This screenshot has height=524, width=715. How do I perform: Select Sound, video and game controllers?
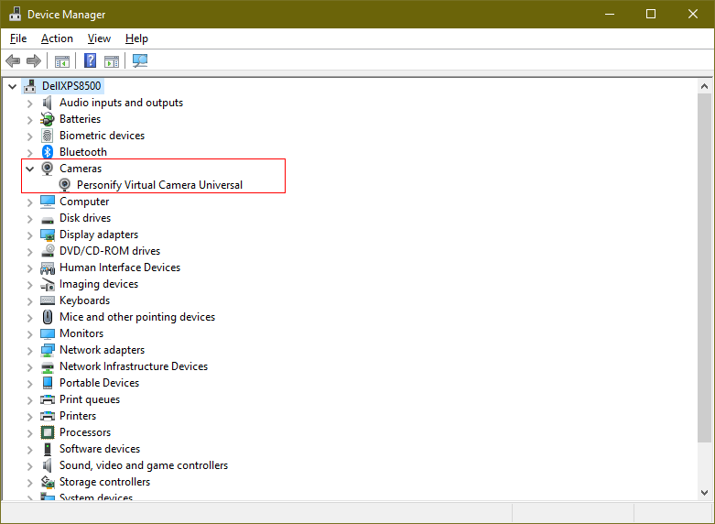point(143,465)
